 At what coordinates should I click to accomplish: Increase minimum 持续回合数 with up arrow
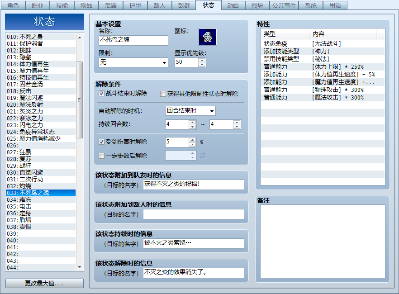[x=192, y=122]
